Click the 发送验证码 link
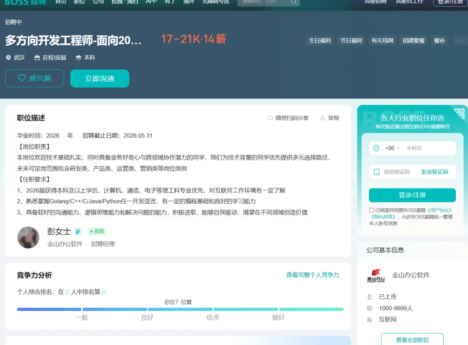Viewport: 468px width, 345px height. click(x=435, y=172)
